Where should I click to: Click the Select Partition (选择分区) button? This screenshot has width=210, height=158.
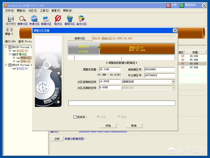[80, 38]
